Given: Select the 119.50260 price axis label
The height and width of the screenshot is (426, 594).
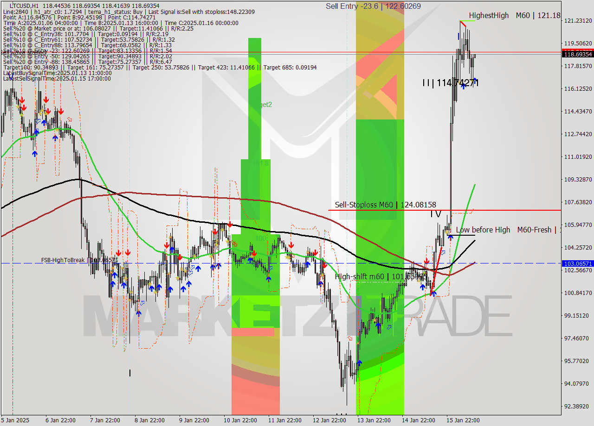Looking at the screenshot, I should [x=577, y=43].
